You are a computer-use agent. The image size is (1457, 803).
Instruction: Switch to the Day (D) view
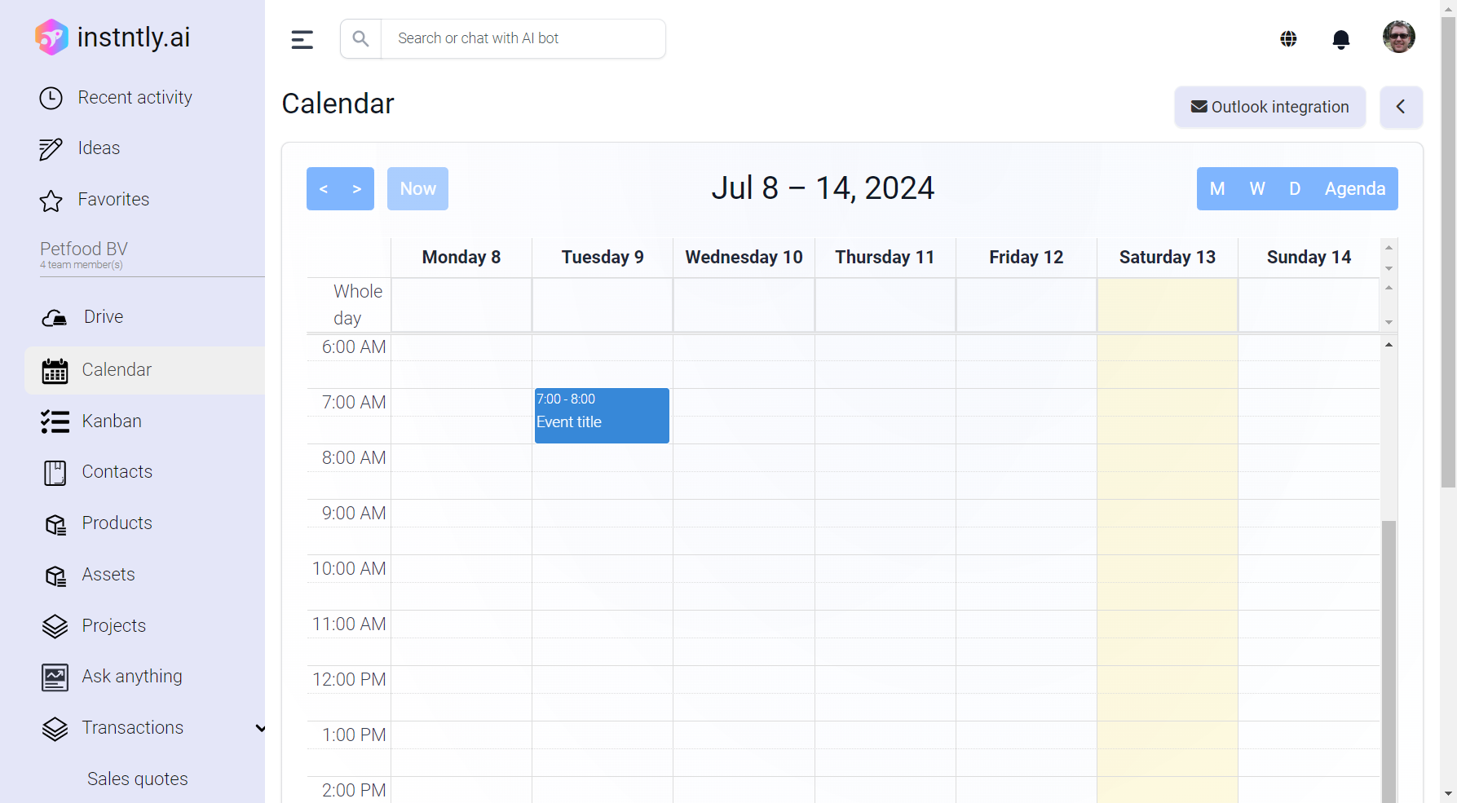point(1294,189)
